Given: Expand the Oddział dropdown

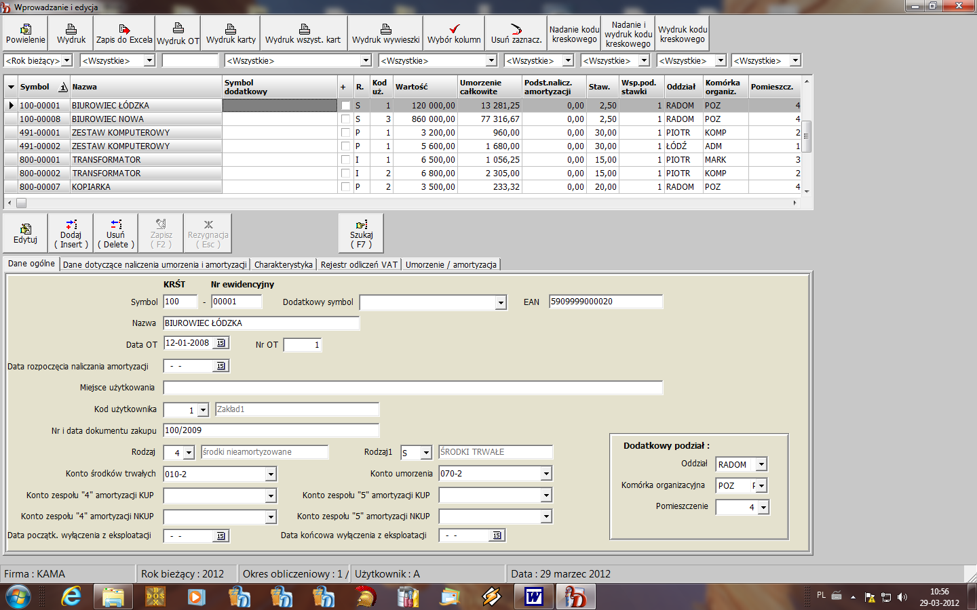Looking at the screenshot, I should (762, 464).
